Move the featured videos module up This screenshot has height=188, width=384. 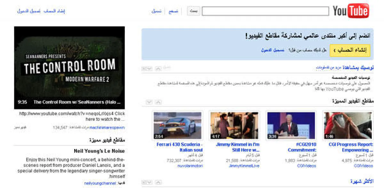tap(158, 102)
